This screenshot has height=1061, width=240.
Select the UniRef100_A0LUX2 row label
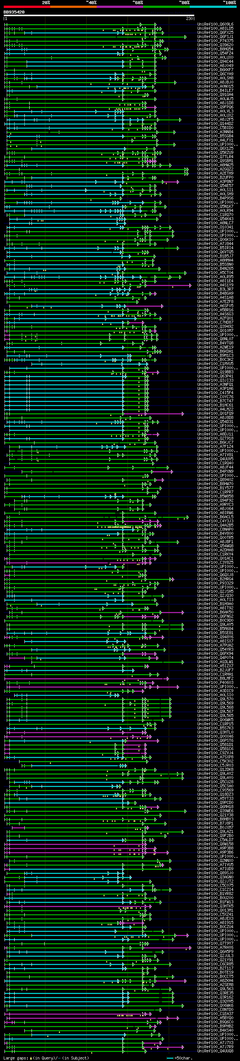coord(215,115)
